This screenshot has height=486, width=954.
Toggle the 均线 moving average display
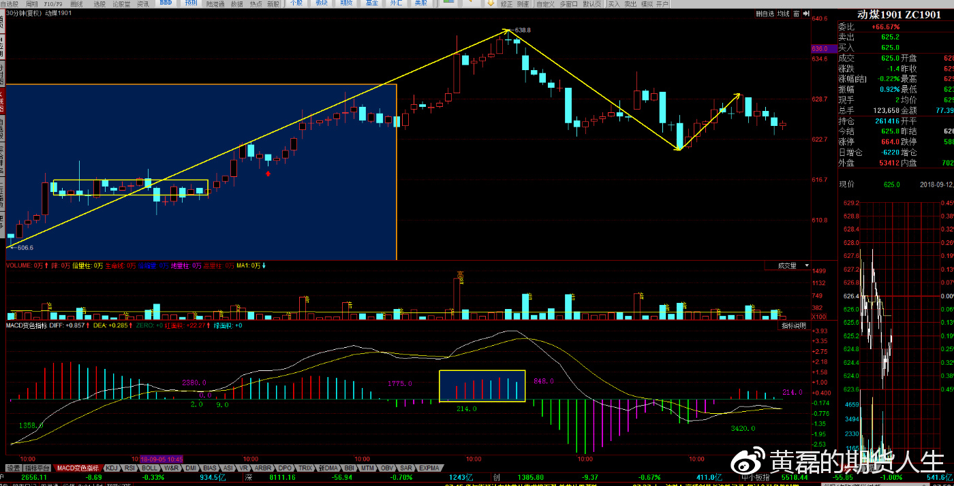click(784, 14)
